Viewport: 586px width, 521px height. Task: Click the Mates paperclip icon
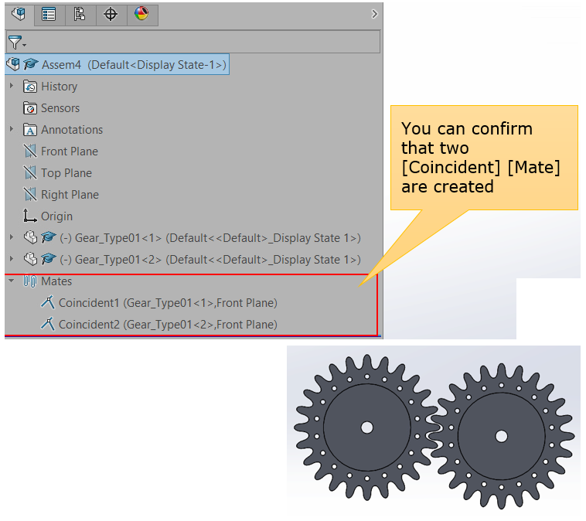30,281
